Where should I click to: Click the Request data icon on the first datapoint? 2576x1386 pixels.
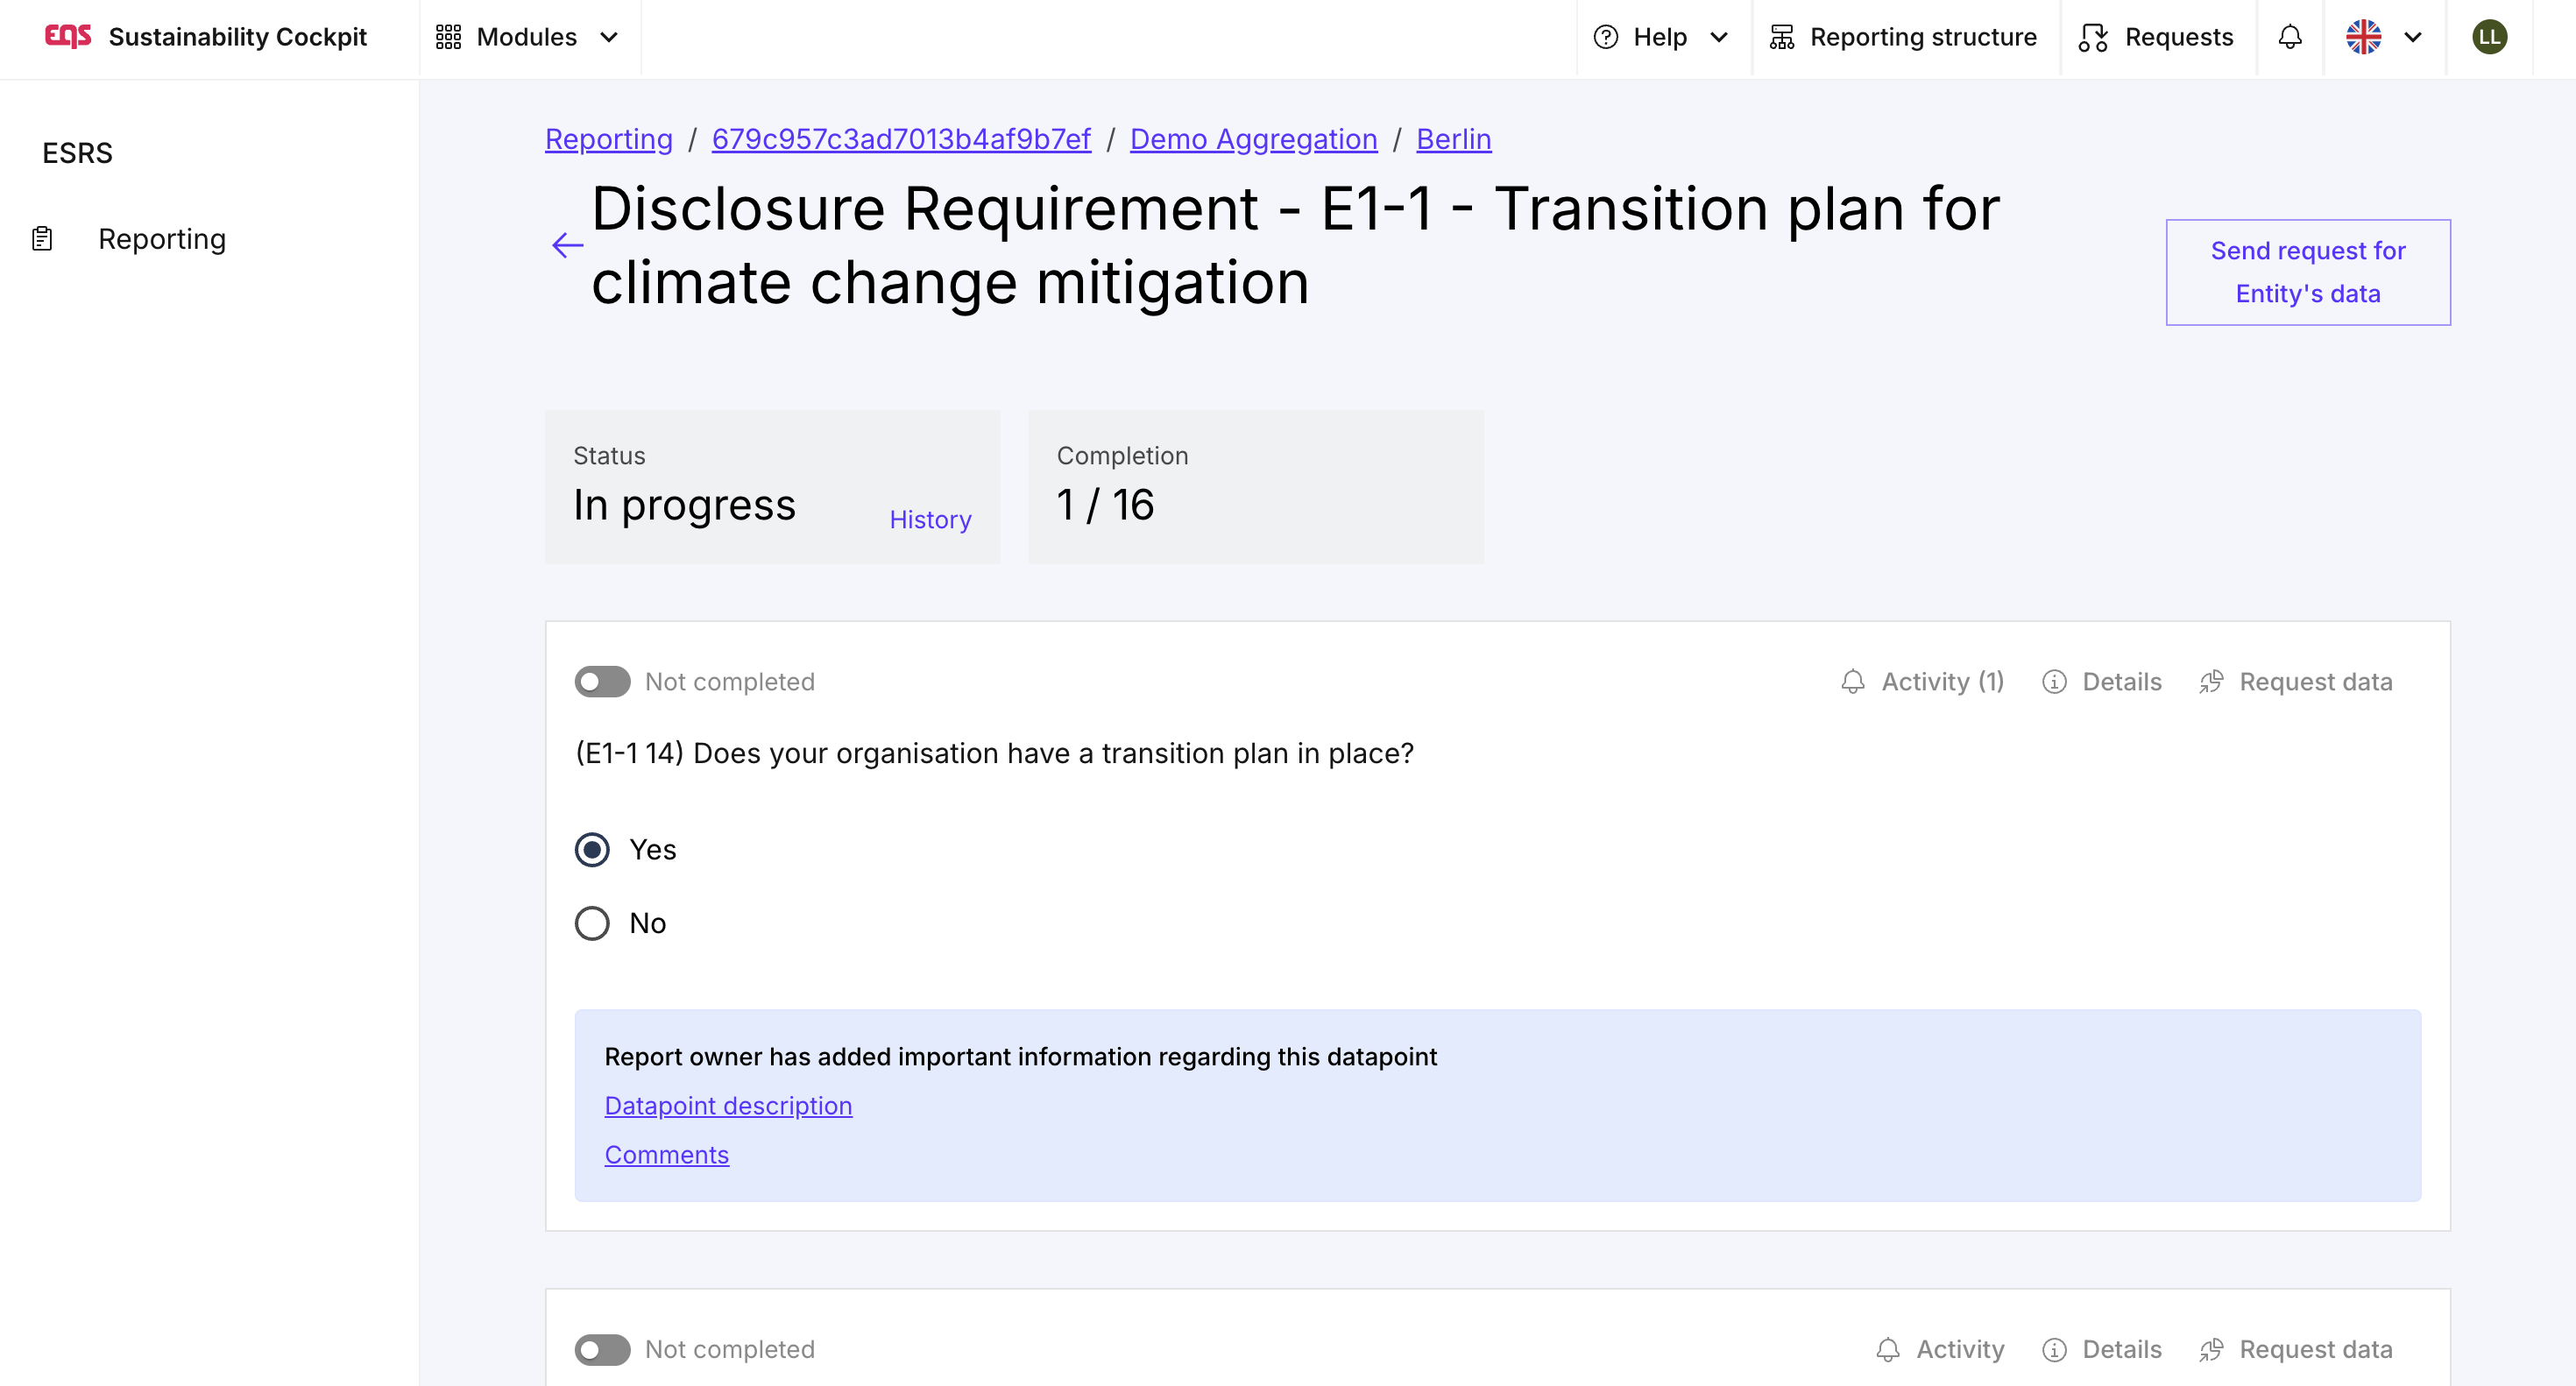[x=2211, y=682]
